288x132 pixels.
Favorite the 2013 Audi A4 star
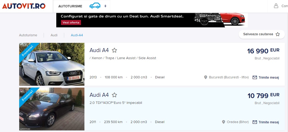coord(114,50)
